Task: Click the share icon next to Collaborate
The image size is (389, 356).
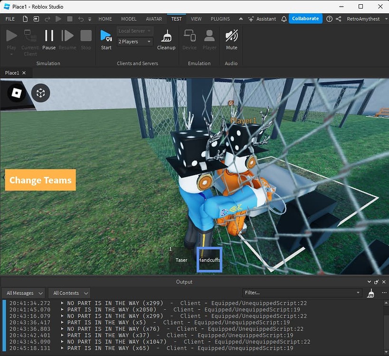Action: coord(338,19)
